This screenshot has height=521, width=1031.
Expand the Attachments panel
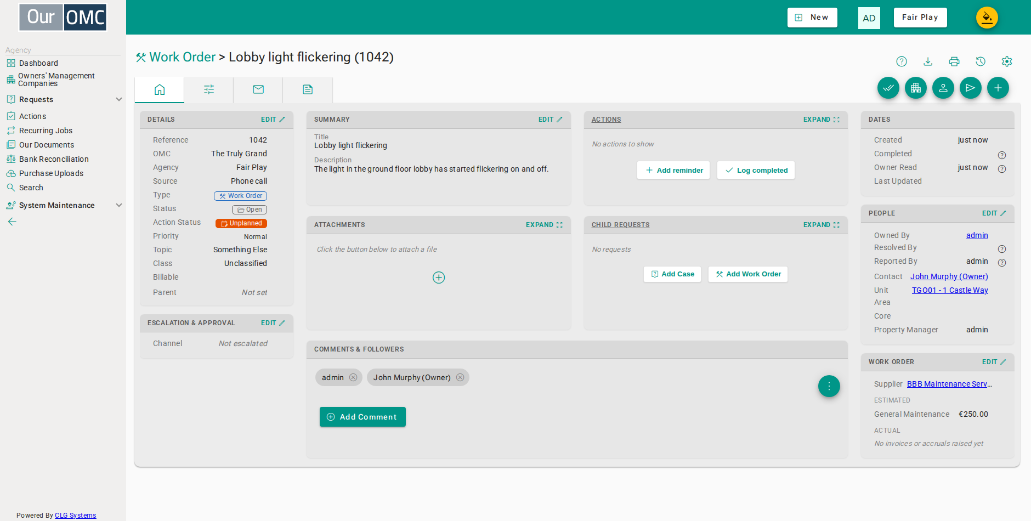tap(544, 225)
